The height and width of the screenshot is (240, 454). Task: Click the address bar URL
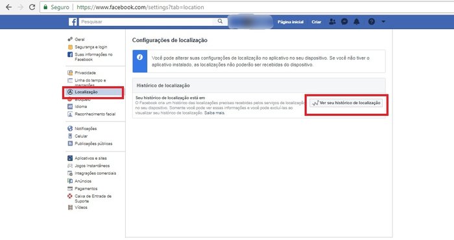[x=140, y=7]
